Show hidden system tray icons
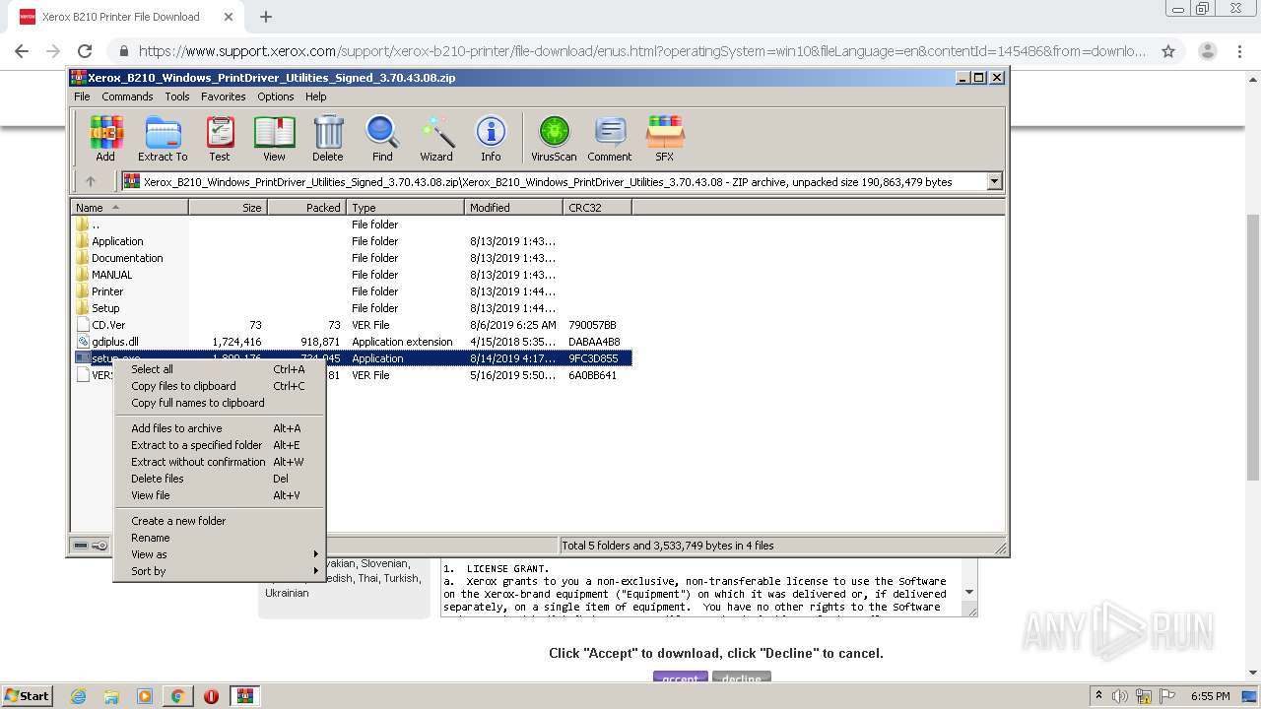The height and width of the screenshot is (709, 1261). tap(1098, 696)
